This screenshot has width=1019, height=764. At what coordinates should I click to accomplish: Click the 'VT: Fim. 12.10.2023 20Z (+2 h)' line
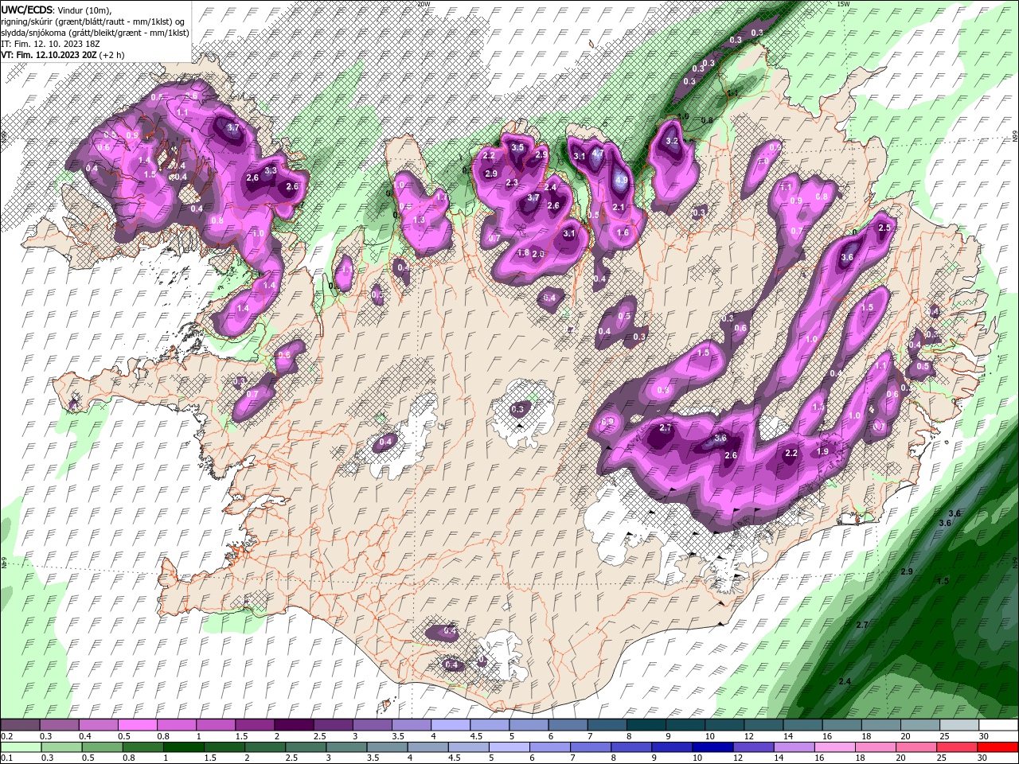[62, 55]
